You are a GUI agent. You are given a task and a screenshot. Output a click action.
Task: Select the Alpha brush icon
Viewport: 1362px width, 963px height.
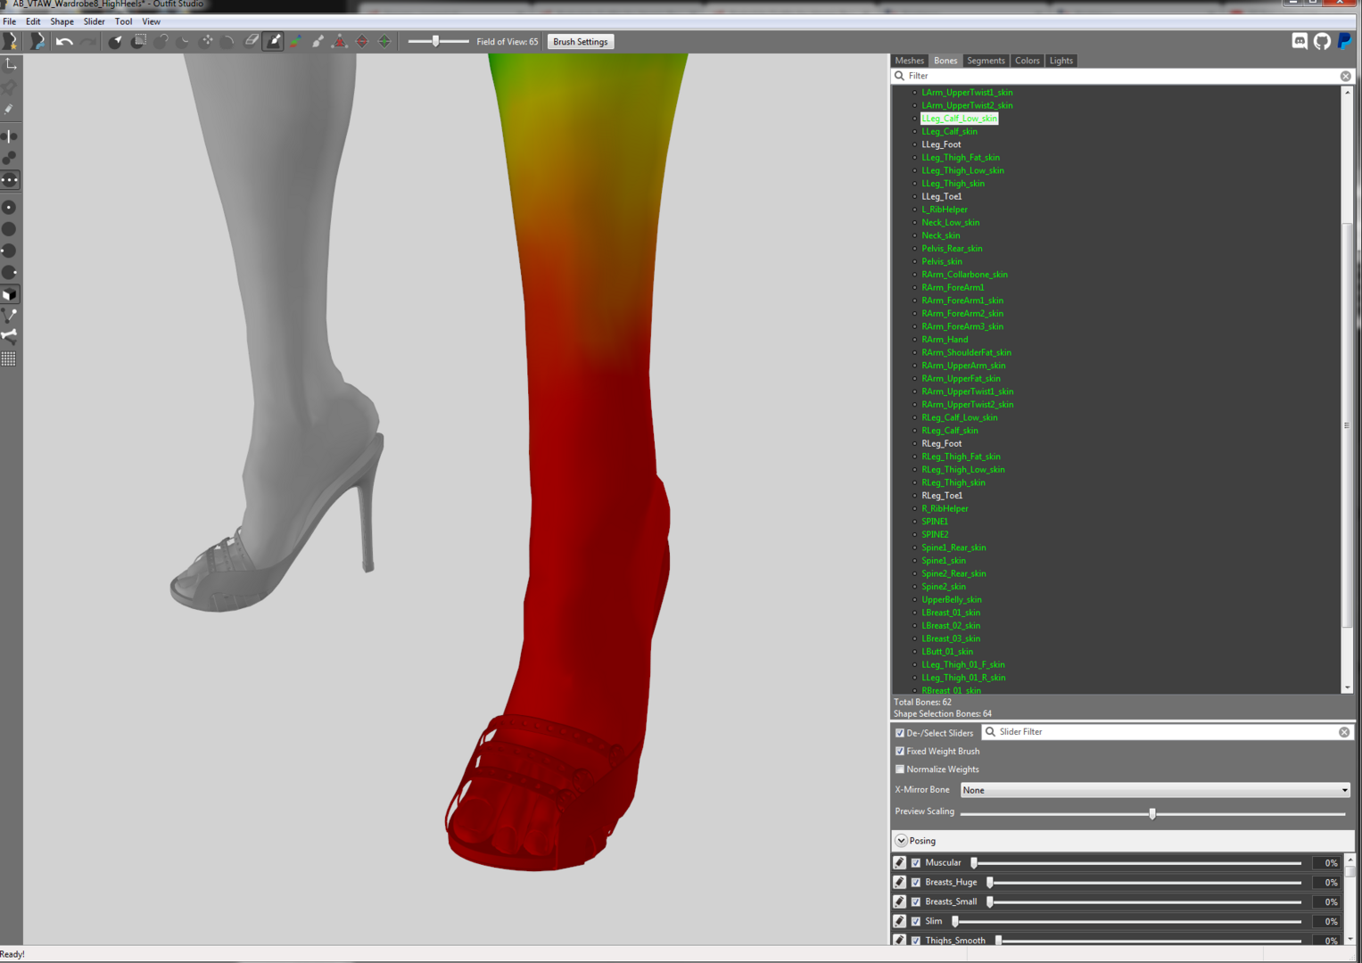pyautogui.click(x=318, y=41)
